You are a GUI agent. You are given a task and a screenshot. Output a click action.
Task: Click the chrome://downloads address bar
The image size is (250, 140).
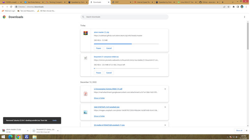click(x=118, y=7)
